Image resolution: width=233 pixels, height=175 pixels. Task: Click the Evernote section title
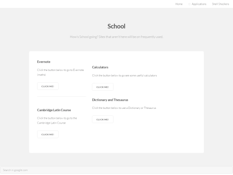point(44,62)
